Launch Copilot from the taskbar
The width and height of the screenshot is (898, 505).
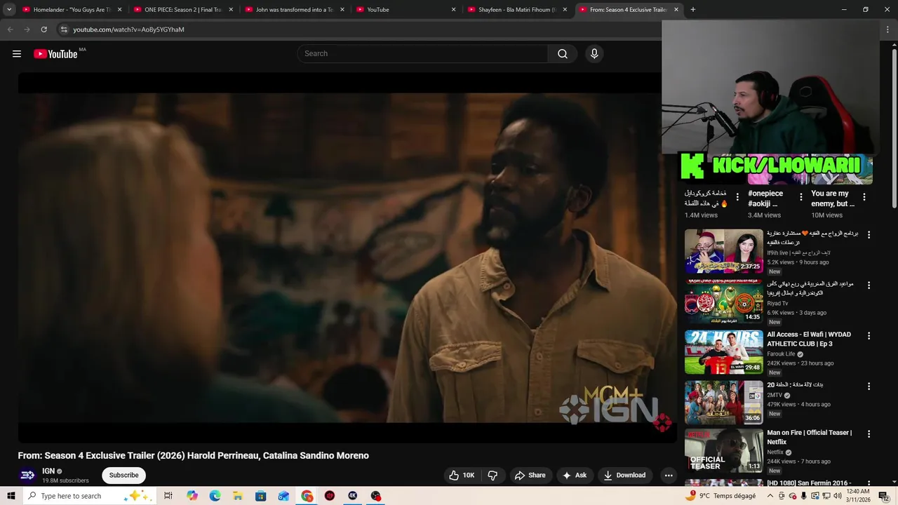[192, 496]
